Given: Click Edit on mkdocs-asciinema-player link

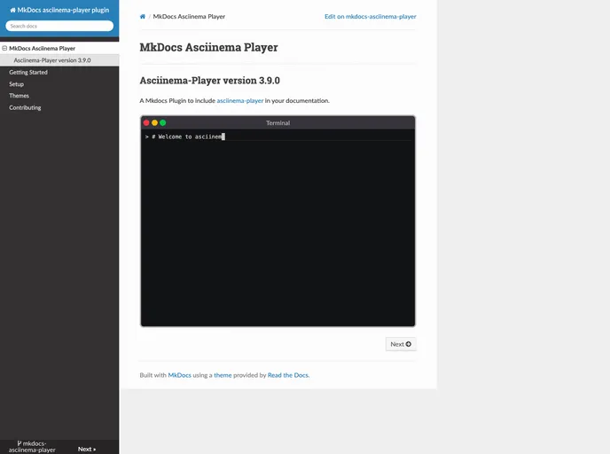Looking at the screenshot, I should pos(371,16).
